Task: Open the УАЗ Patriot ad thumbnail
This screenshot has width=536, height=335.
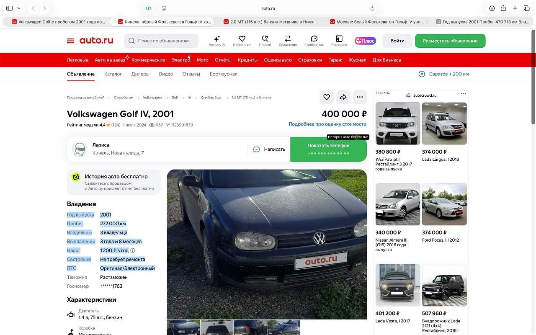Action: pos(398,124)
